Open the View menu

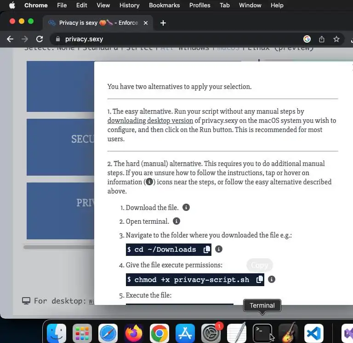[103, 5]
